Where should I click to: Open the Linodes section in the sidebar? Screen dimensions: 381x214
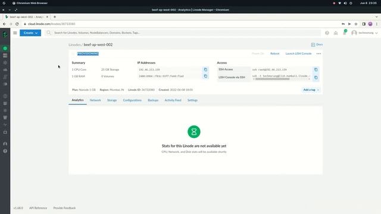pos(5,48)
